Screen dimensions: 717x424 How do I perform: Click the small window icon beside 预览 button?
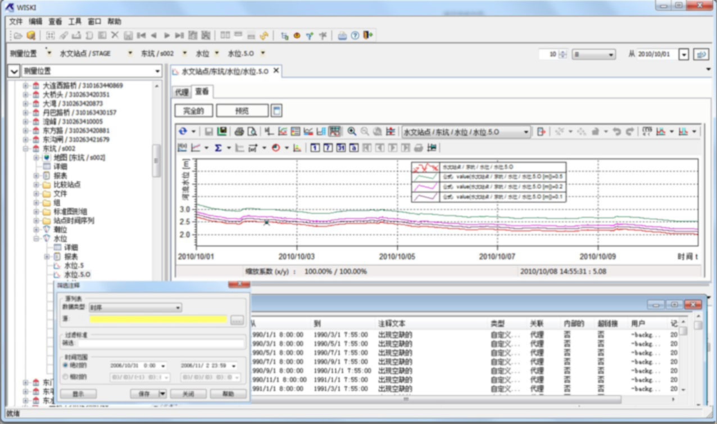tap(276, 110)
